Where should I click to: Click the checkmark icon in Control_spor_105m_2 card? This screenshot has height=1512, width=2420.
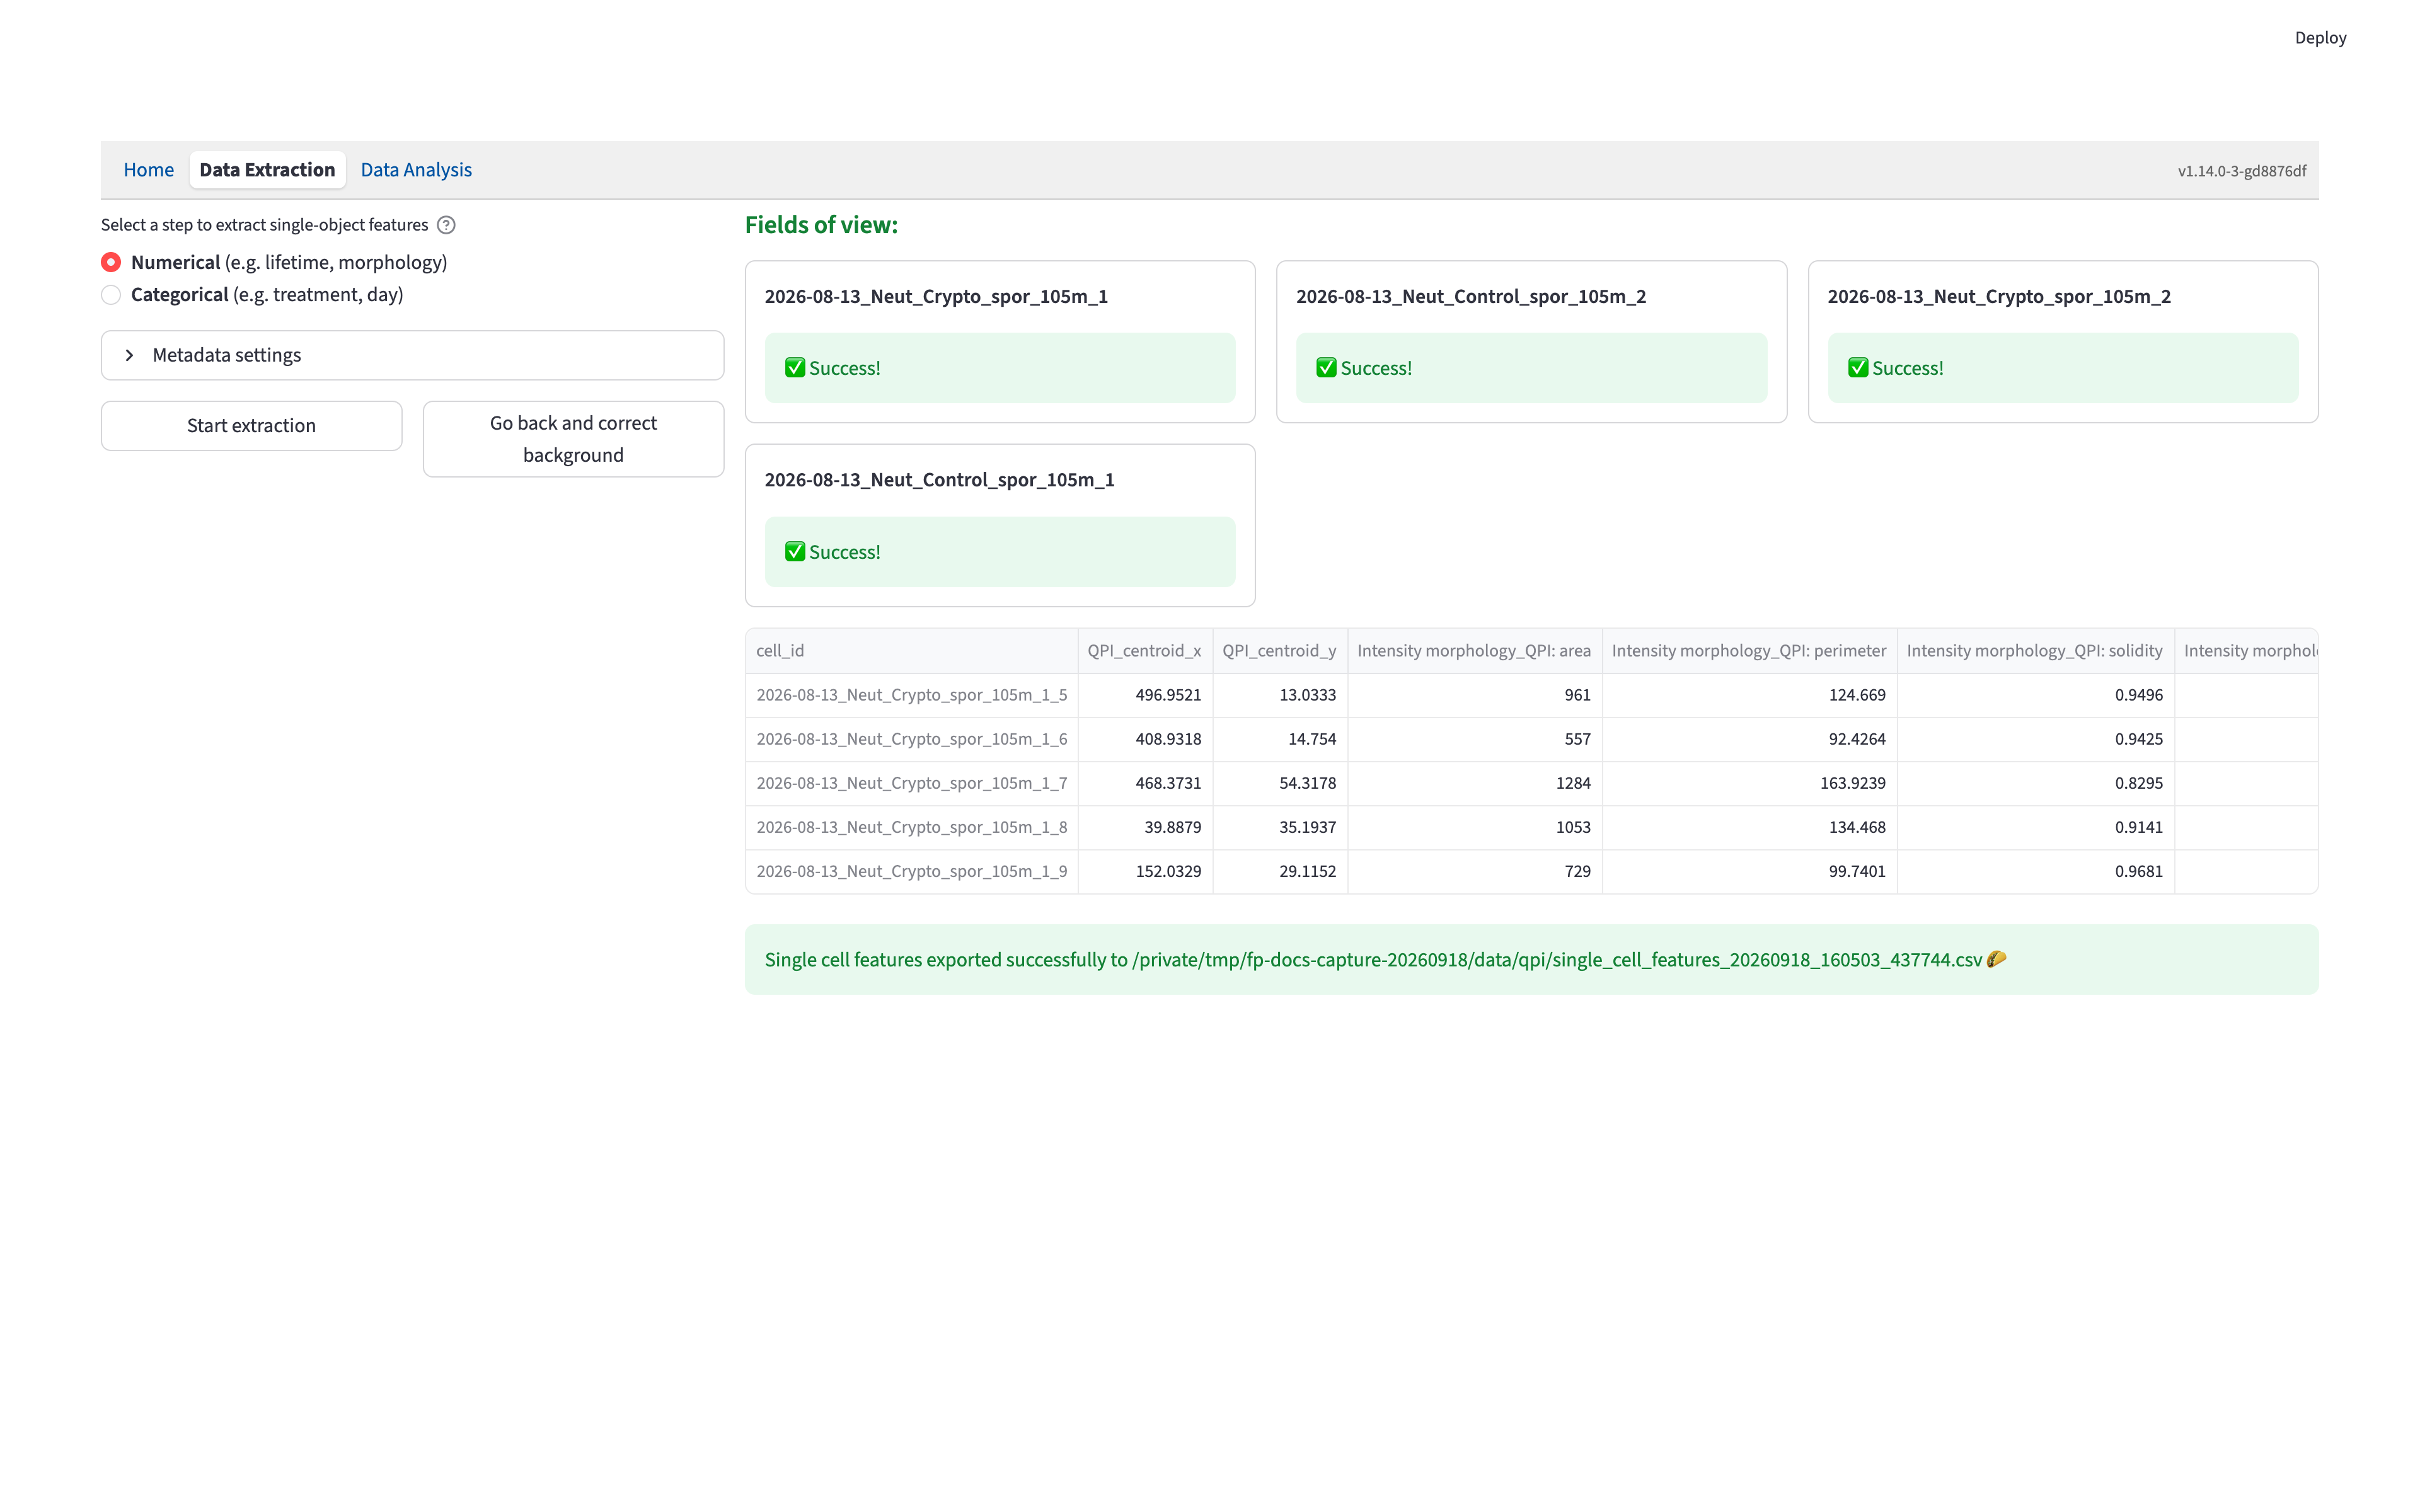click(x=1326, y=368)
